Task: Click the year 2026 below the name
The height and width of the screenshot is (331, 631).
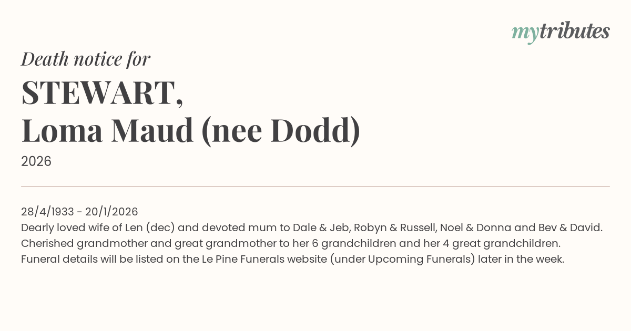Action: click(x=36, y=161)
